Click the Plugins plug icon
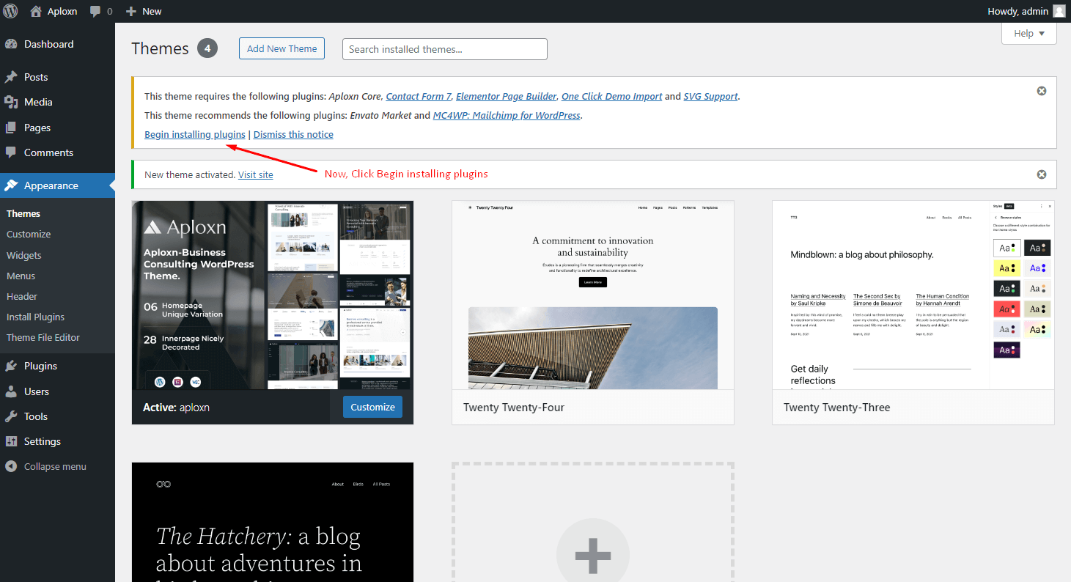This screenshot has height=582, width=1071. coord(11,366)
